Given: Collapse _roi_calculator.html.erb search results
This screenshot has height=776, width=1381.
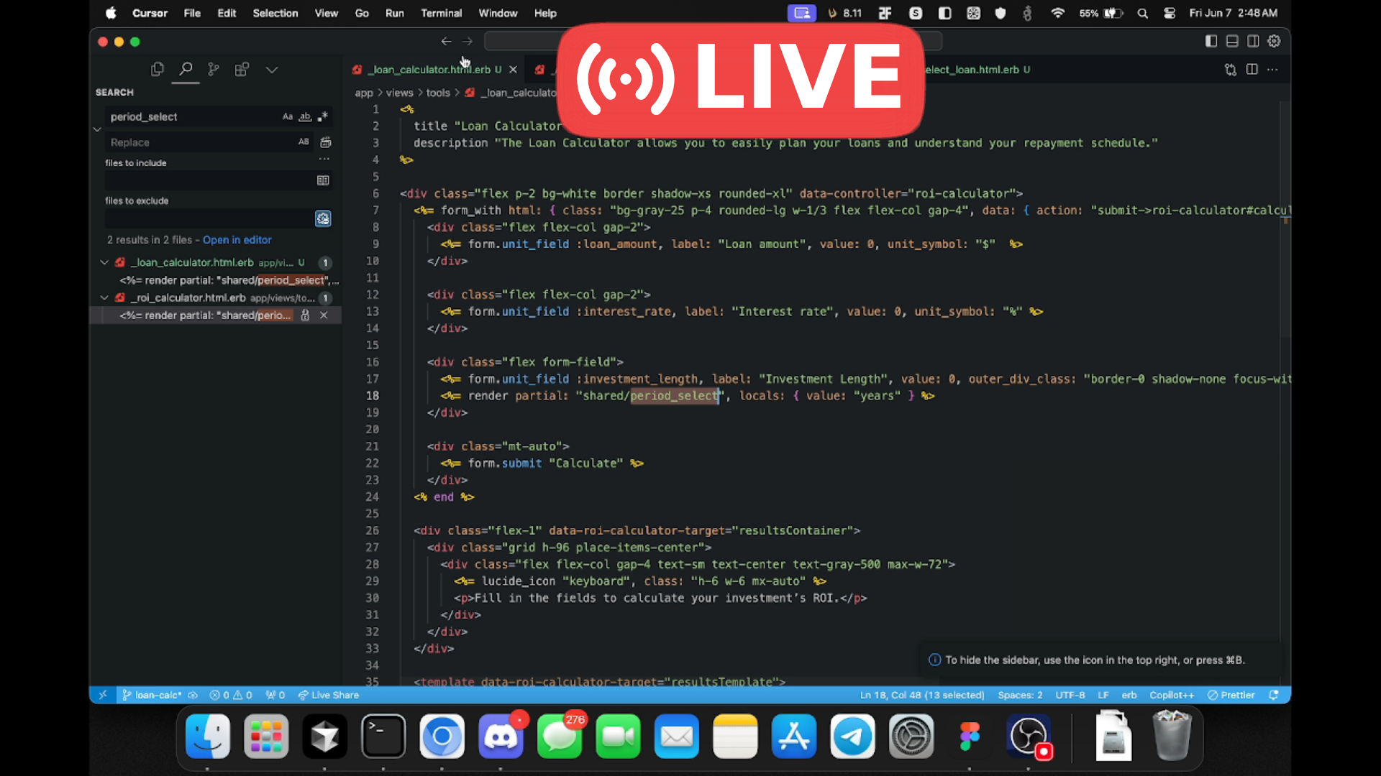Looking at the screenshot, I should [x=104, y=297].
